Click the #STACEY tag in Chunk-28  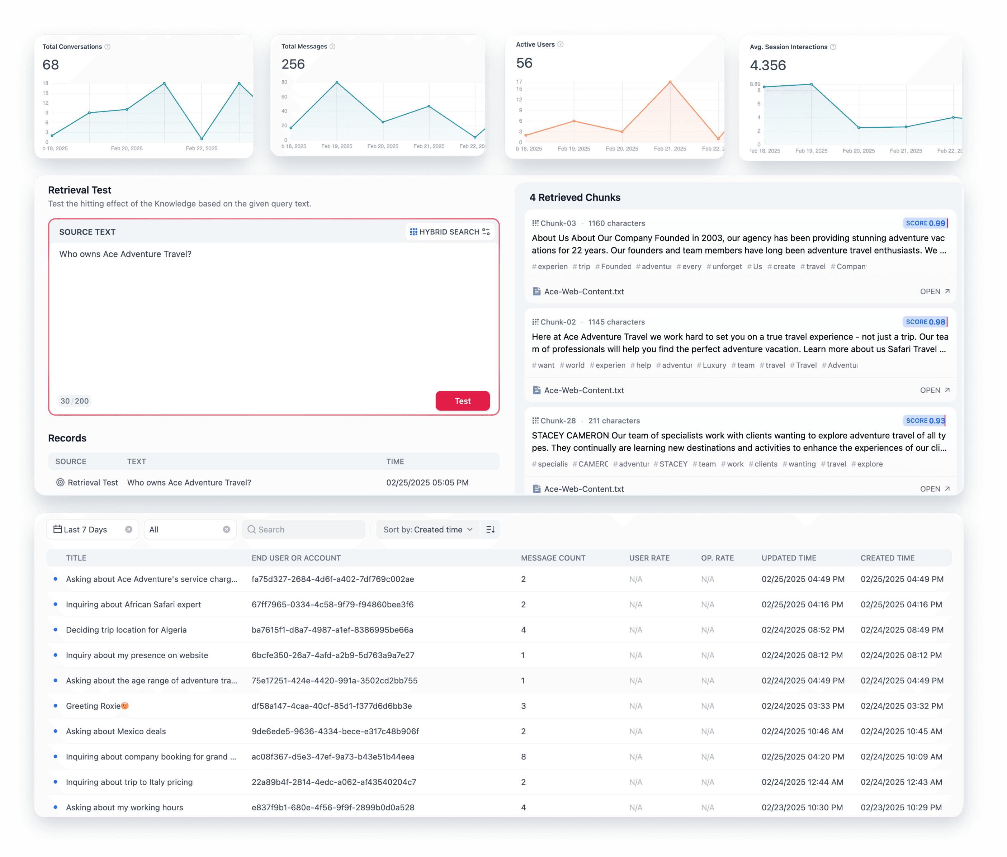[670, 464]
